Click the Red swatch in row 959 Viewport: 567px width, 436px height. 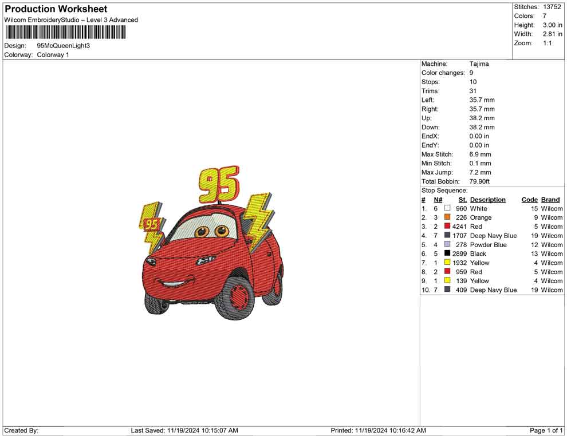coord(447,271)
